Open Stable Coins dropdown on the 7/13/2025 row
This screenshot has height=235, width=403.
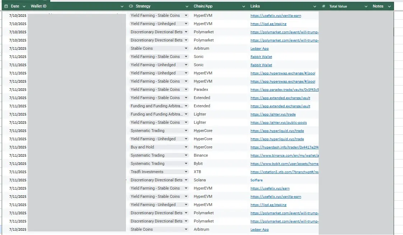tap(186, 229)
